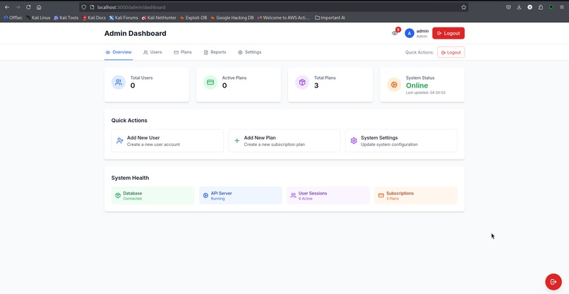Screen dimensions: 569x294
Task: Focus the localhost:3000 address bar
Action: click(274, 7)
